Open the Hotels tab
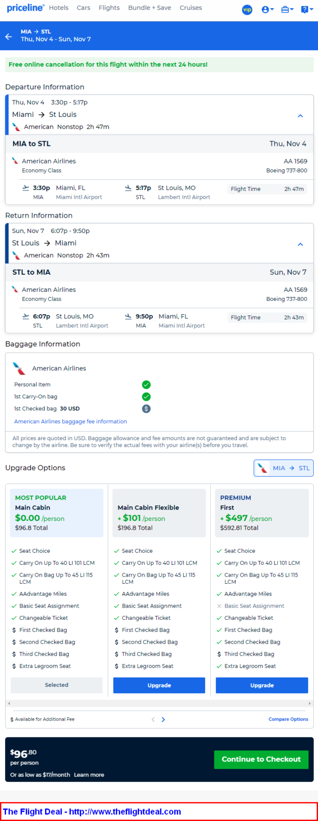 [59, 8]
